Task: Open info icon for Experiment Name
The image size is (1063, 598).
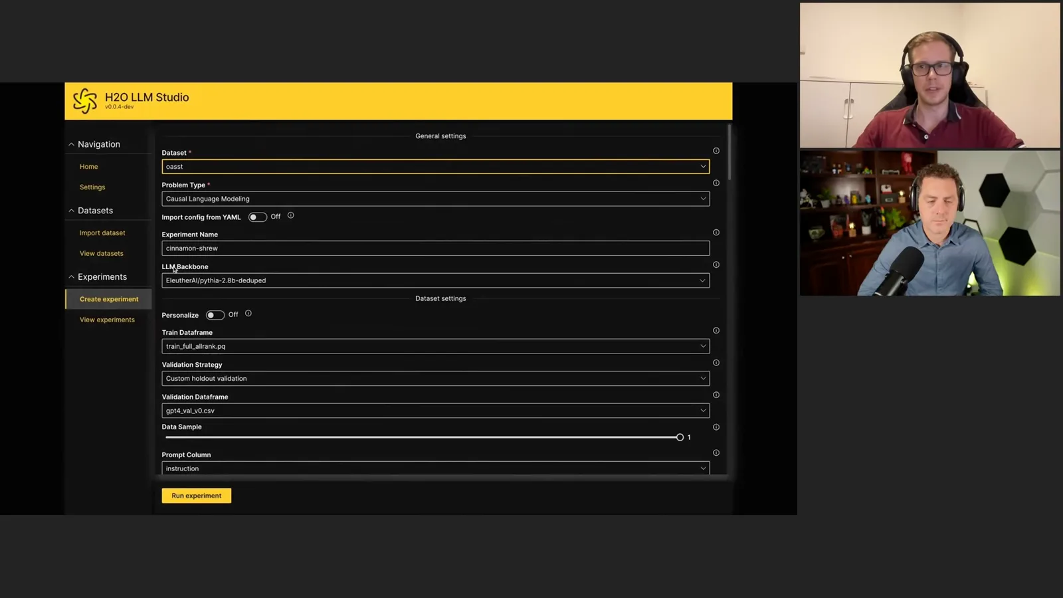Action: (716, 233)
